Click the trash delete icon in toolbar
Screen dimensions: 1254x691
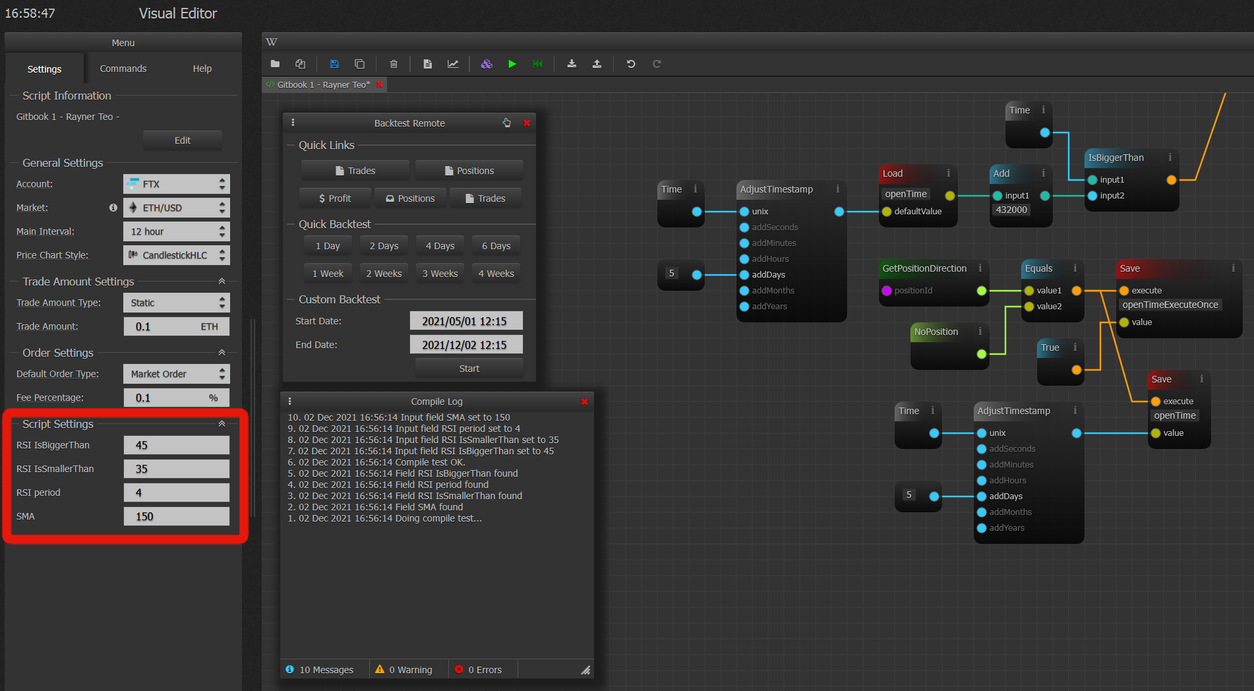tap(394, 64)
